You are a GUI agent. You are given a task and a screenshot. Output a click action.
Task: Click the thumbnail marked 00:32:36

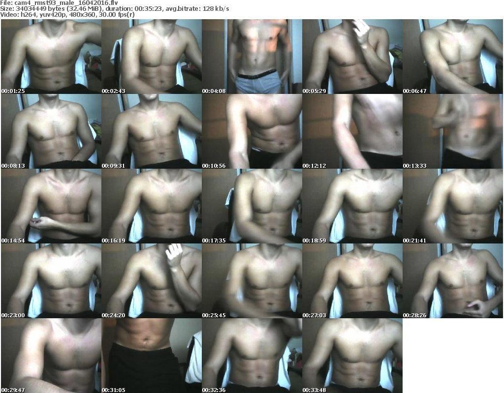(x=252, y=356)
